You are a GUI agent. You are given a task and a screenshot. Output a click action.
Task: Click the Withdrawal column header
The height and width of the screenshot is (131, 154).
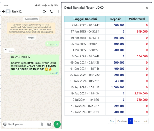(x=137, y=19)
